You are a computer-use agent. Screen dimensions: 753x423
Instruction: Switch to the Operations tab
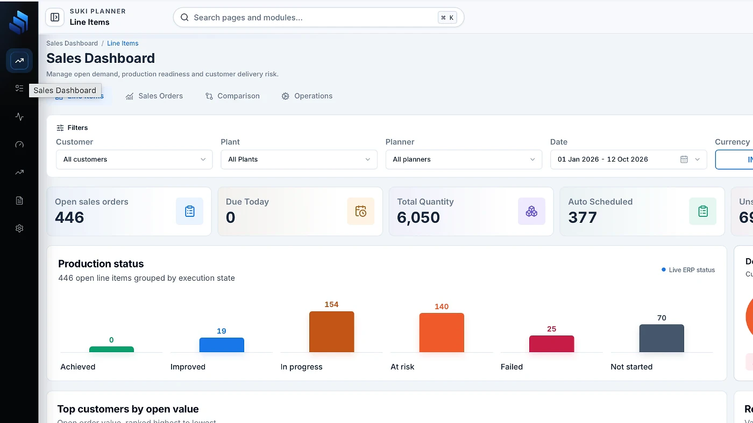307,96
